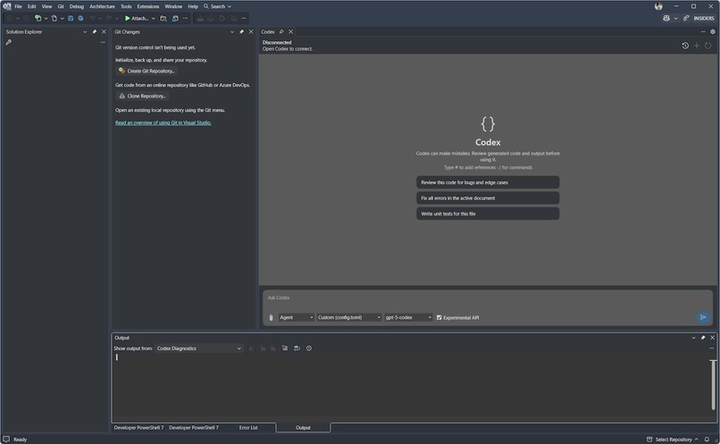Click the window layout icon right of Find in Files
Screen dimensions: 720x444
point(175,19)
